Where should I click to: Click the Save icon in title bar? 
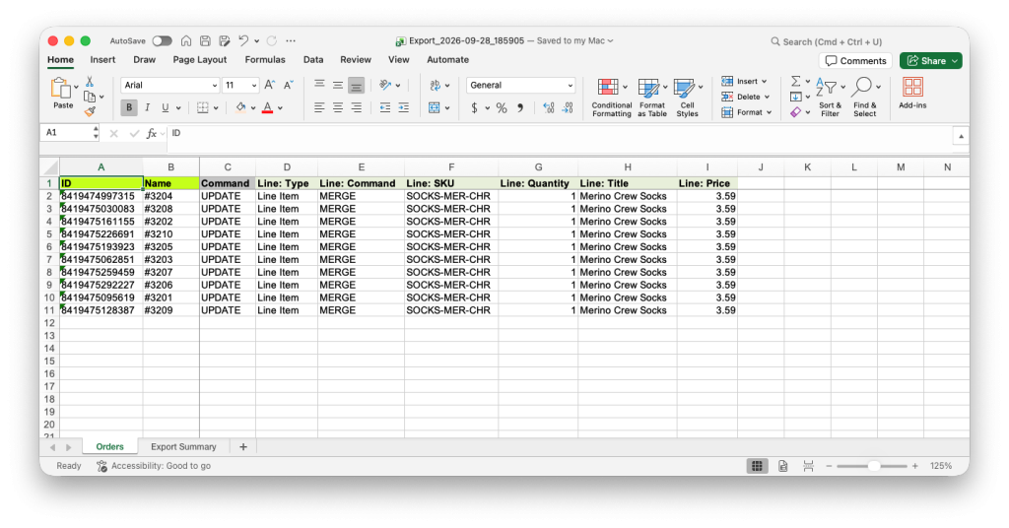tap(205, 41)
